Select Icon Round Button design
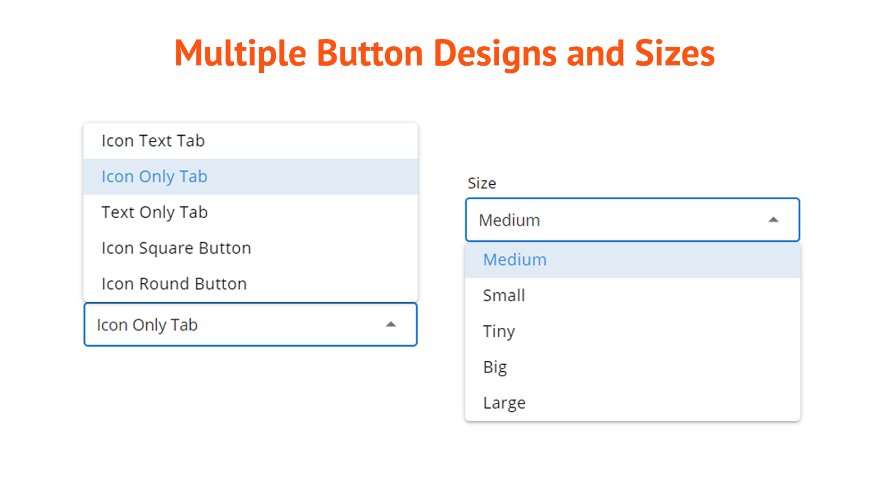 click(174, 283)
